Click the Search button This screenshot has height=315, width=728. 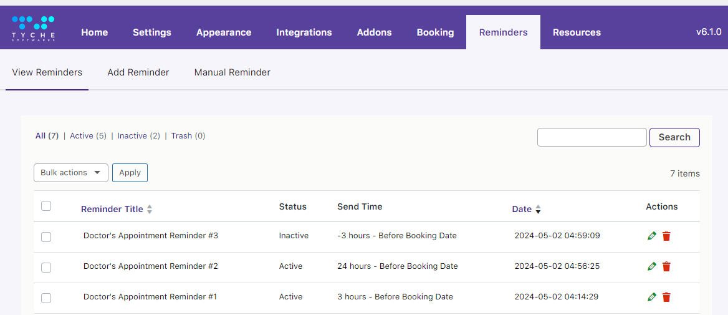tap(674, 137)
